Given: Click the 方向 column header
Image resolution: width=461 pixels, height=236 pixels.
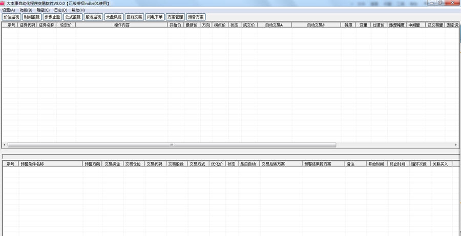Looking at the screenshot, I should click(206, 25).
